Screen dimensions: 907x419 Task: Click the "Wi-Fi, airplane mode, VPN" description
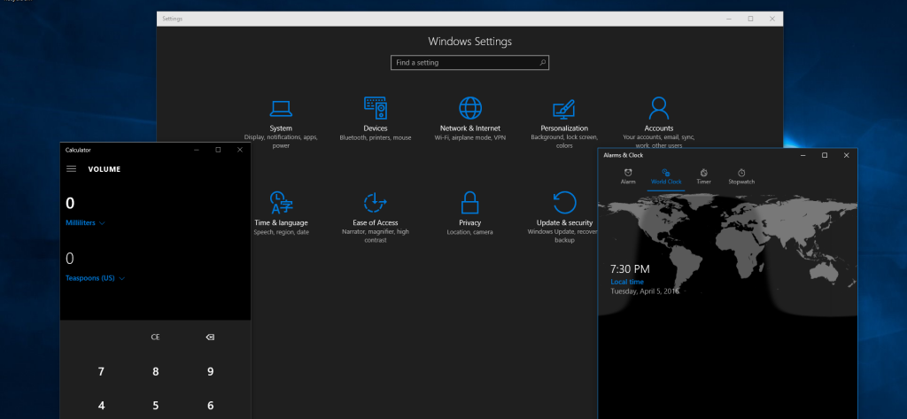click(x=470, y=137)
